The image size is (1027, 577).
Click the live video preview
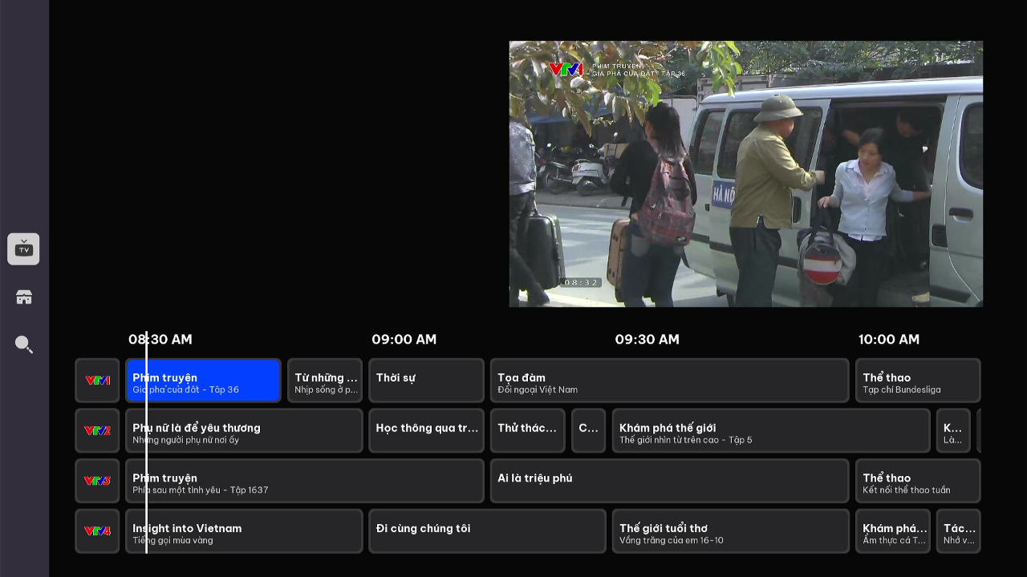[x=745, y=173]
